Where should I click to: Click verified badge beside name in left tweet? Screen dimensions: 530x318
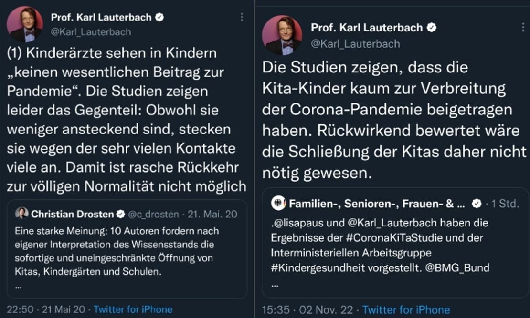[x=160, y=17]
